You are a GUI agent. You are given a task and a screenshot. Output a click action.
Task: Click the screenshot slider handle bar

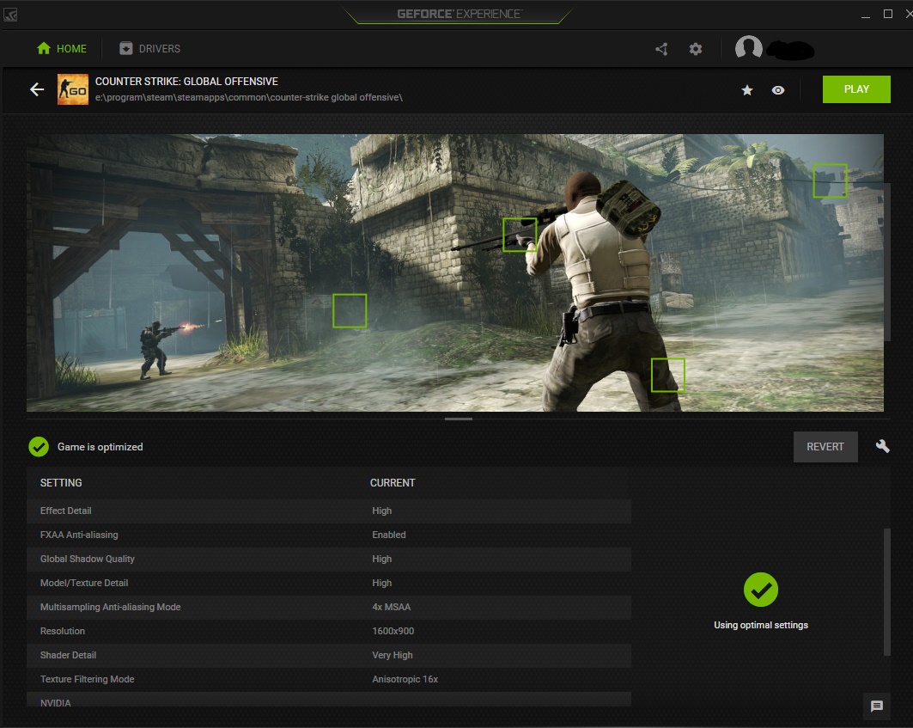(x=459, y=419)
